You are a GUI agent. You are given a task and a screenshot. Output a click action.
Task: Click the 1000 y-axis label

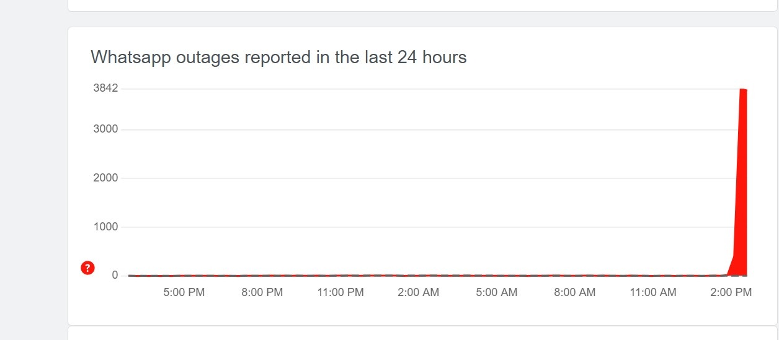click(x=105, y=227)
